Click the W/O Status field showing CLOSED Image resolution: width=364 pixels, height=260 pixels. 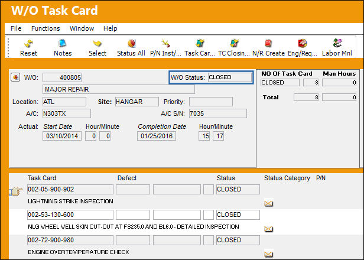point(230,77)
